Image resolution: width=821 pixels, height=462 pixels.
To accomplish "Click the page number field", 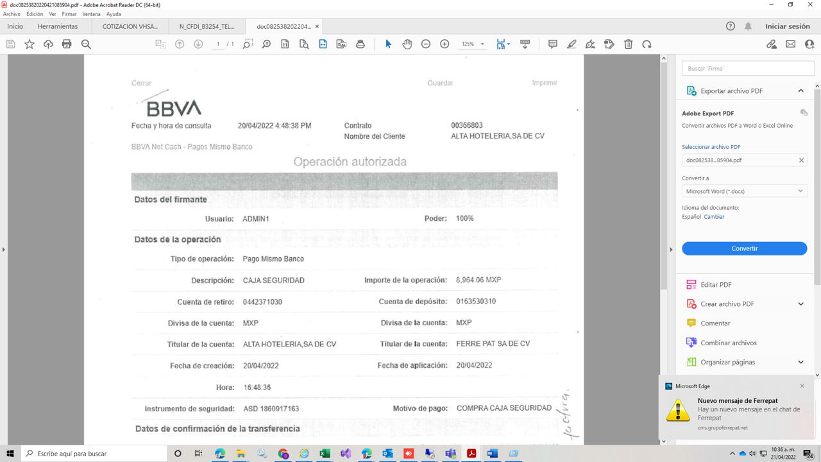I will pyautogui.click(x=218, y=44).
